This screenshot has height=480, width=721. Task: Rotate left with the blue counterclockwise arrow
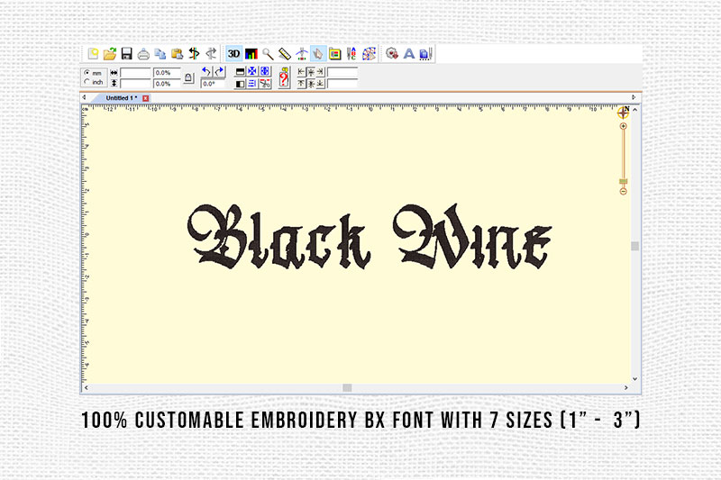click(x=207, y=72)
